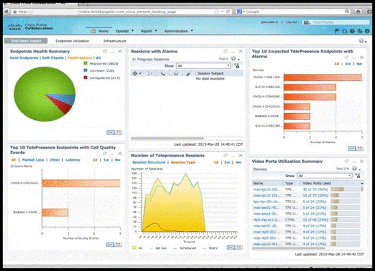
Task: Toggle the Unregistered series in pie legend
Action: 85,77
